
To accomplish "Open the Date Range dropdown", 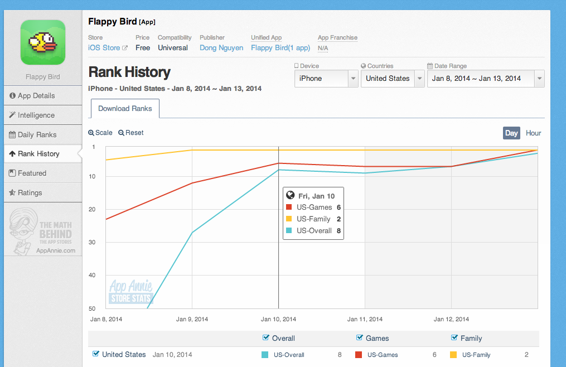I will tap(485, 79).
